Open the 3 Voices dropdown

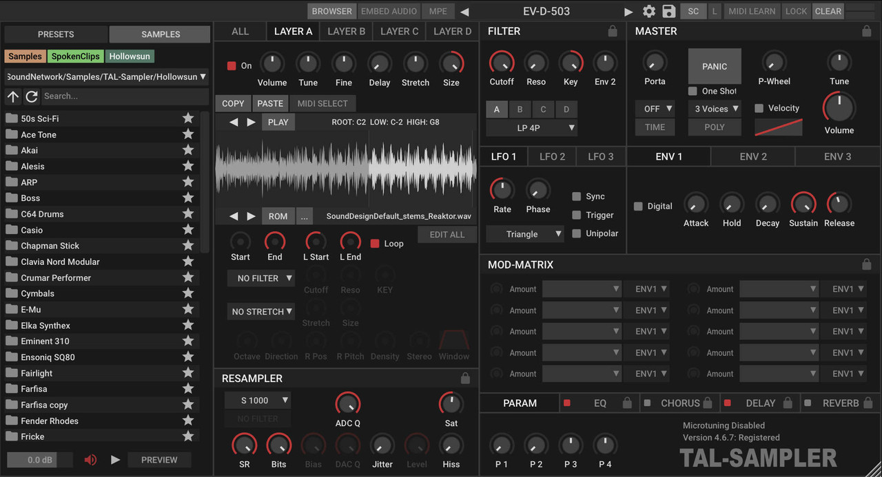(x=715, y=109)
